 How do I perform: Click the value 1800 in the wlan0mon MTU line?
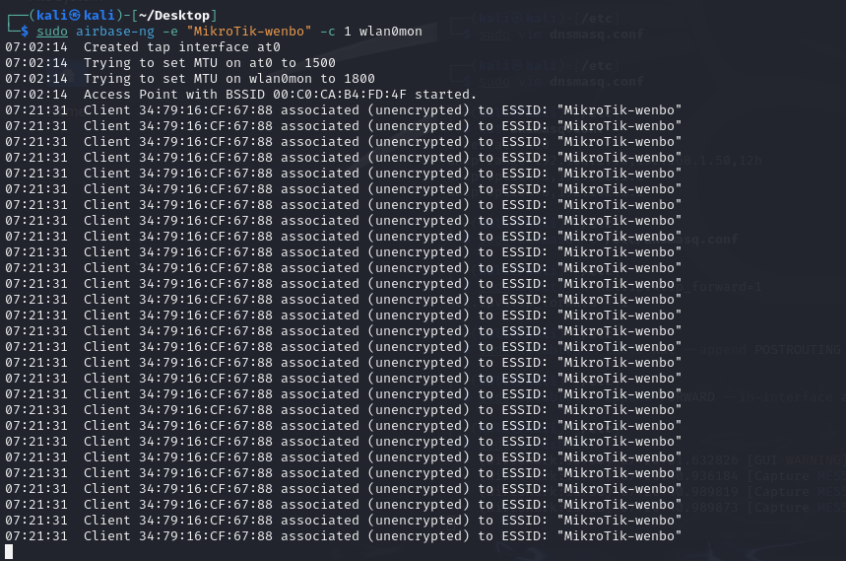click(359, 78)
